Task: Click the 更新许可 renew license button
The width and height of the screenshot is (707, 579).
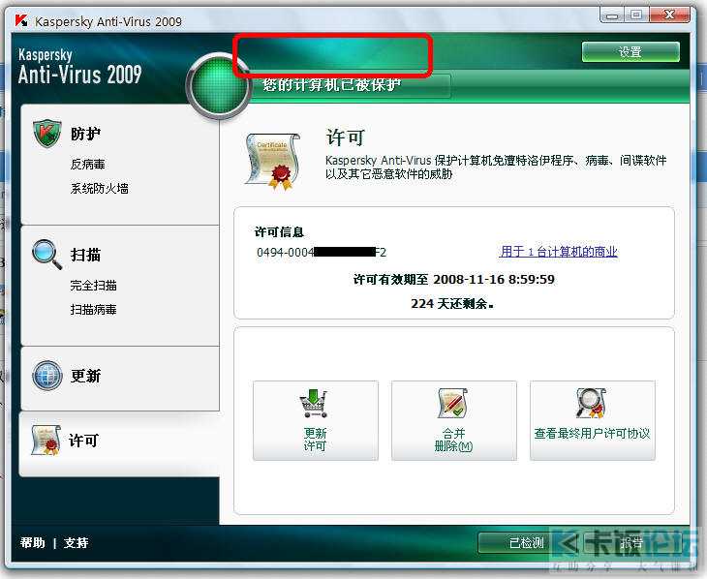Action: point(316,420)
